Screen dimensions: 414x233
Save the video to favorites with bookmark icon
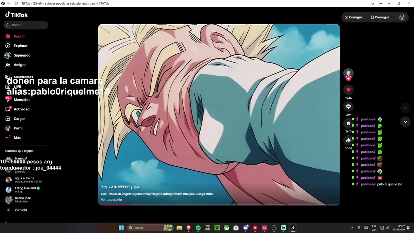point(348,124)
